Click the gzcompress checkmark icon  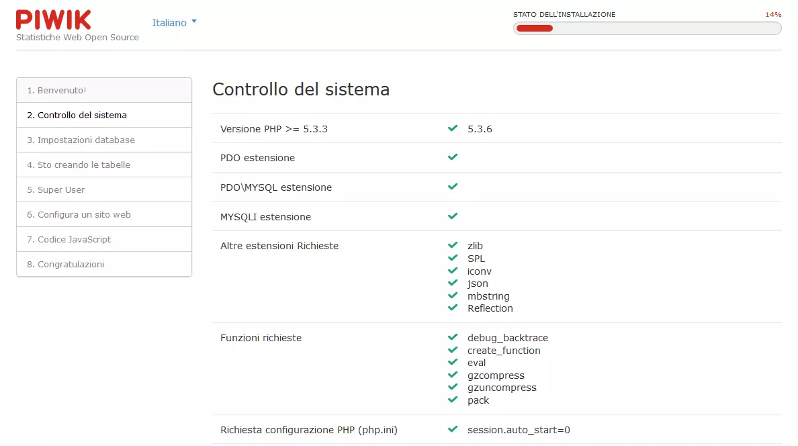tap(453, 375)
